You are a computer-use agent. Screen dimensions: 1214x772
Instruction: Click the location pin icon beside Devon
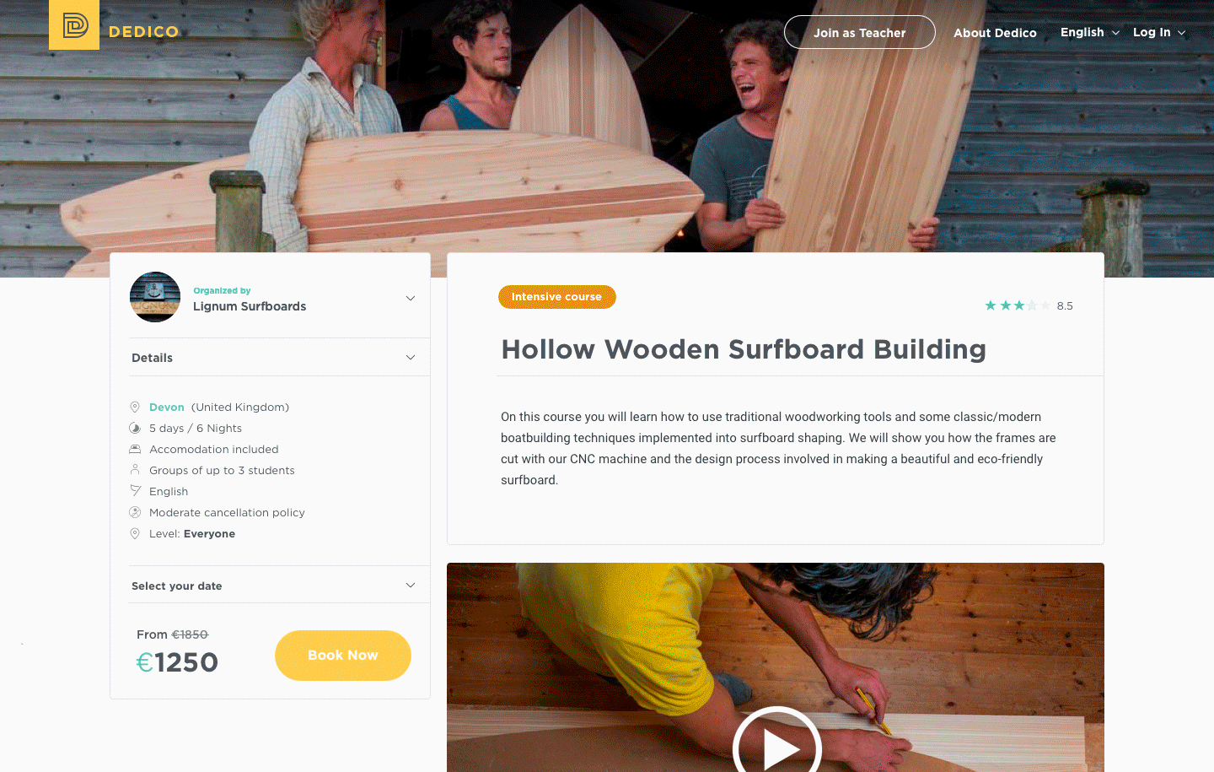tap(135, 407)
